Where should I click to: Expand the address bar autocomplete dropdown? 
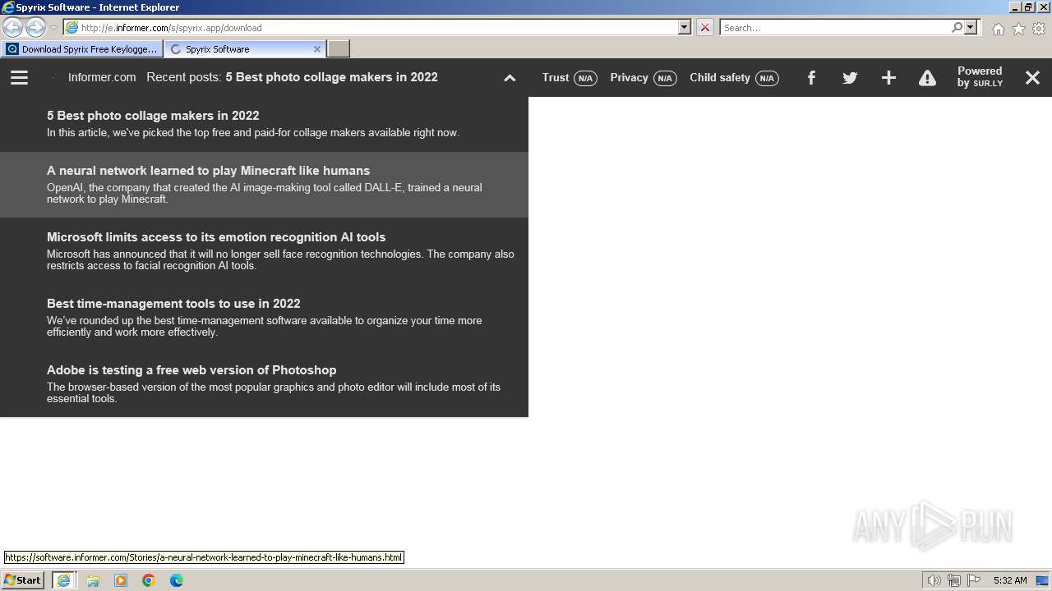click(x=685, y=27)
